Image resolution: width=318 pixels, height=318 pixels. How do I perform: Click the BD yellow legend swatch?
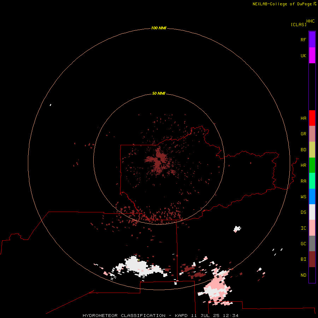point(312,150)
